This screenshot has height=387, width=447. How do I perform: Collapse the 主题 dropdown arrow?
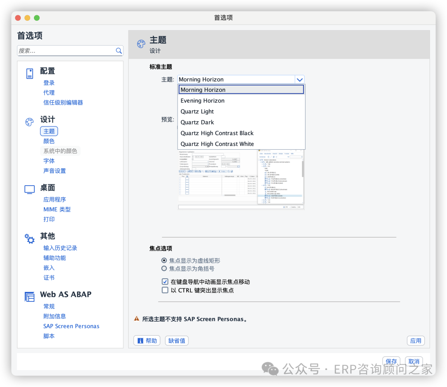tap(300, 79)
